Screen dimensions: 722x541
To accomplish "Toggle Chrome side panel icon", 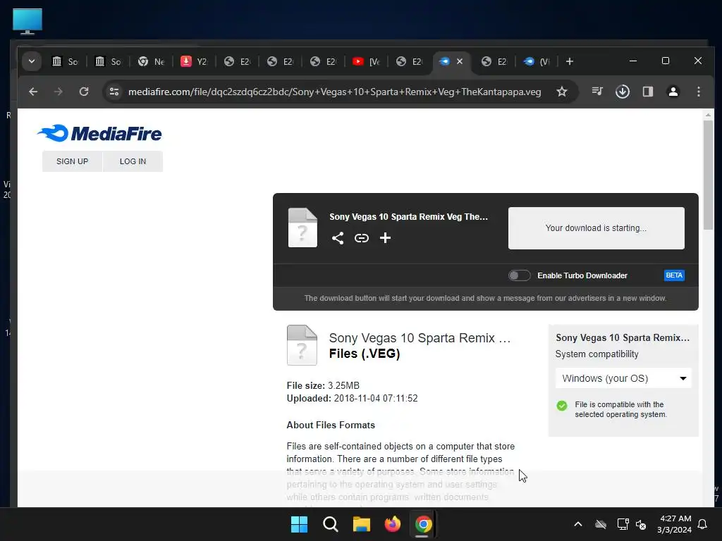I will 648,92.
